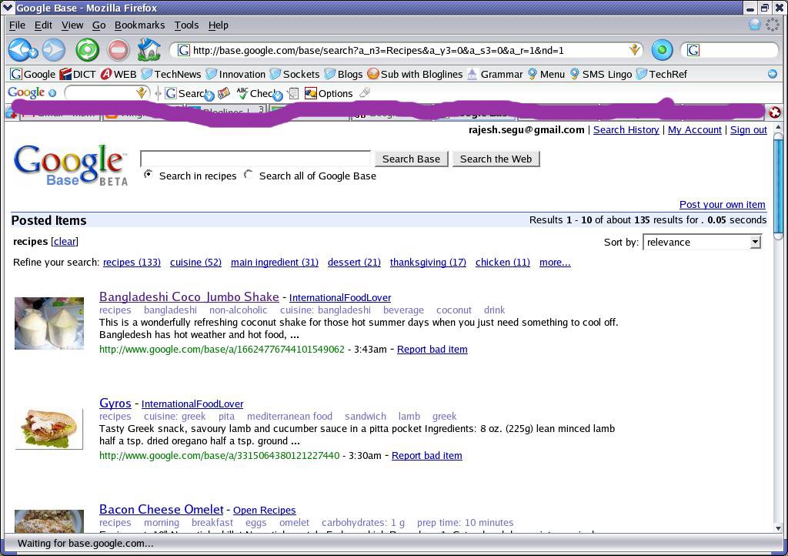
Task: Open the Bookmarks menu
Action: (140, 25)
